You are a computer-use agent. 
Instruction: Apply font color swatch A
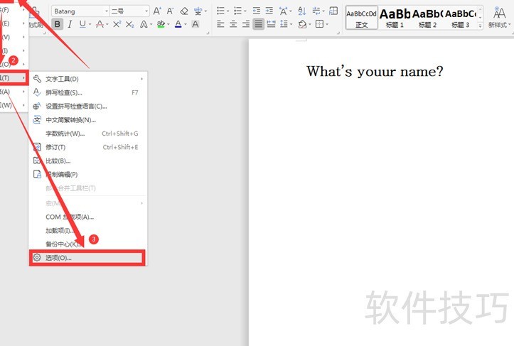click(x=178, y=24)
